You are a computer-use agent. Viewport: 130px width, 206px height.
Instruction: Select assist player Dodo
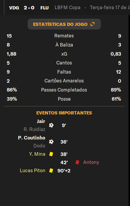(x=39, y=146)
